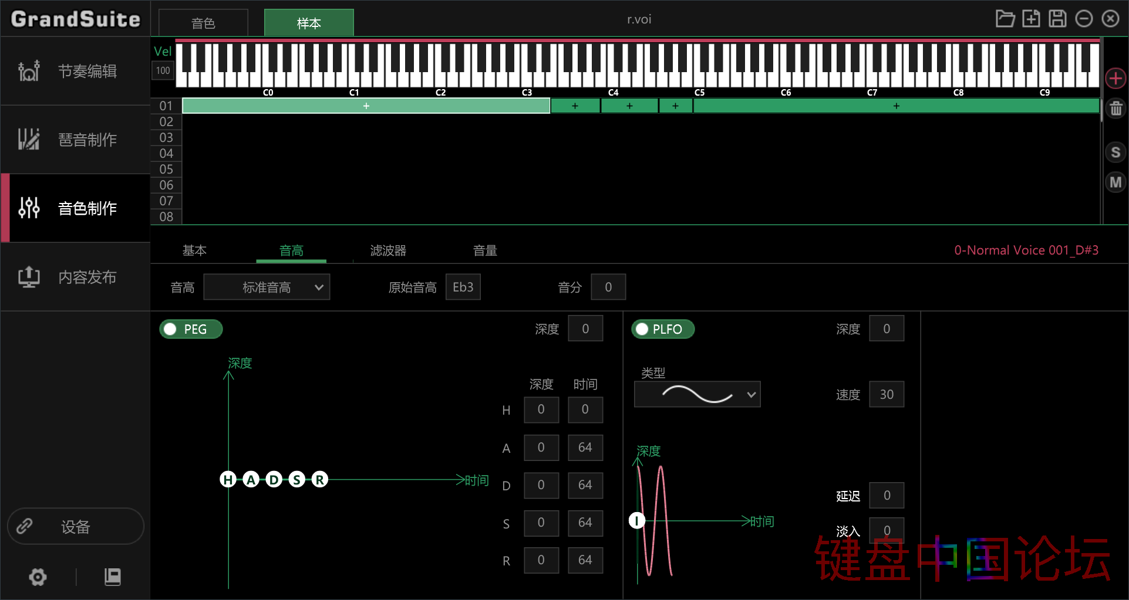1129x600 pixels.
Task: Toggle the PEG switch
Action: [x=191, y=329]
